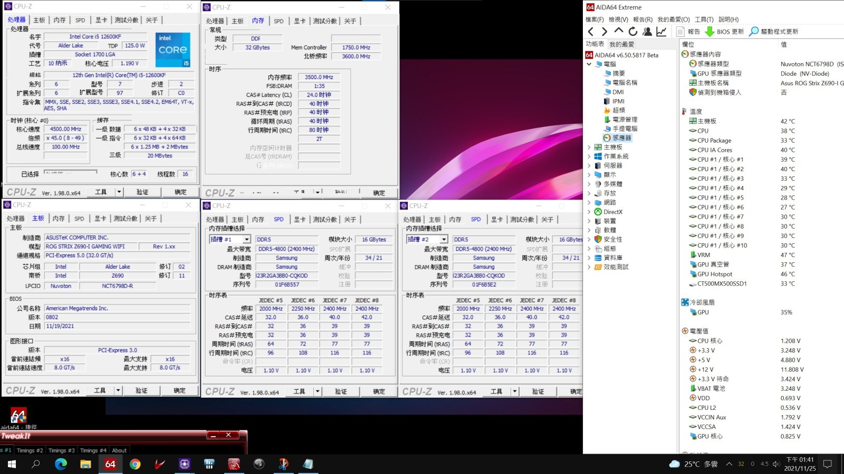844x474 pixels.
Task: Select 摘要 in the AIDA64 tree
Action: [x=618, y=73]
